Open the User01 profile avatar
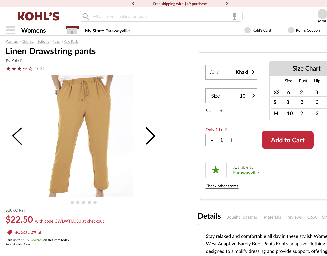The image size is (327, 256). [322, 14]
